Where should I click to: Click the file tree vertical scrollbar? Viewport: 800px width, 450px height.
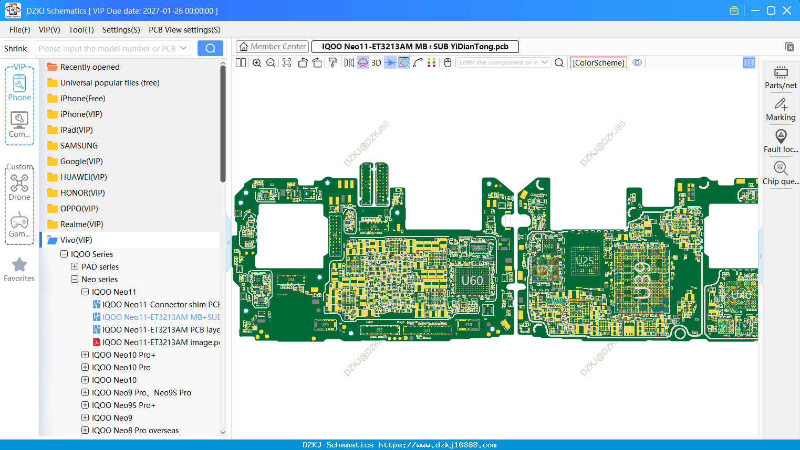223,124
